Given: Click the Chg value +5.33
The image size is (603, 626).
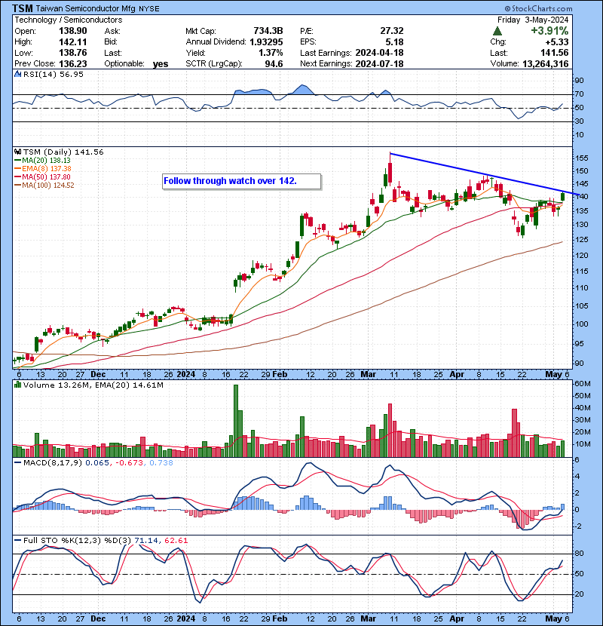Looking at the screenshot, I should [x=558, y=42].
